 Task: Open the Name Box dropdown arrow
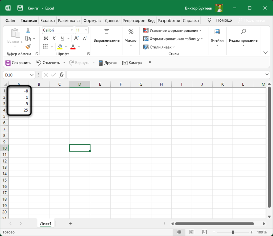[x=32, y=75]
